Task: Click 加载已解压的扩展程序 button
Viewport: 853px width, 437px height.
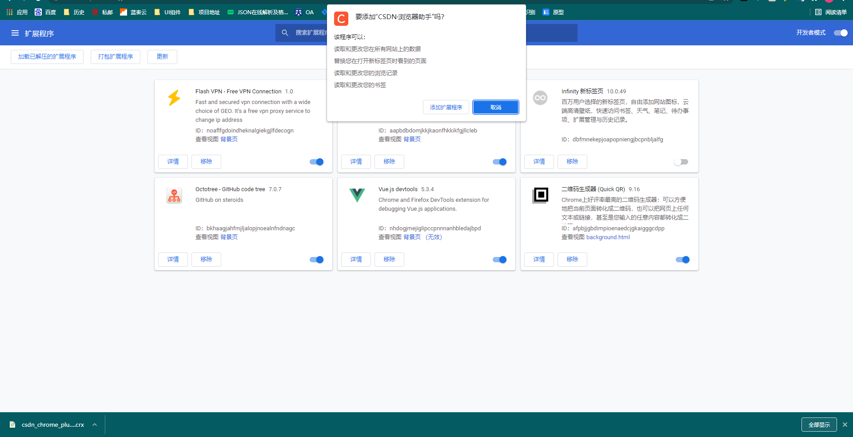Action: point(47,57)
